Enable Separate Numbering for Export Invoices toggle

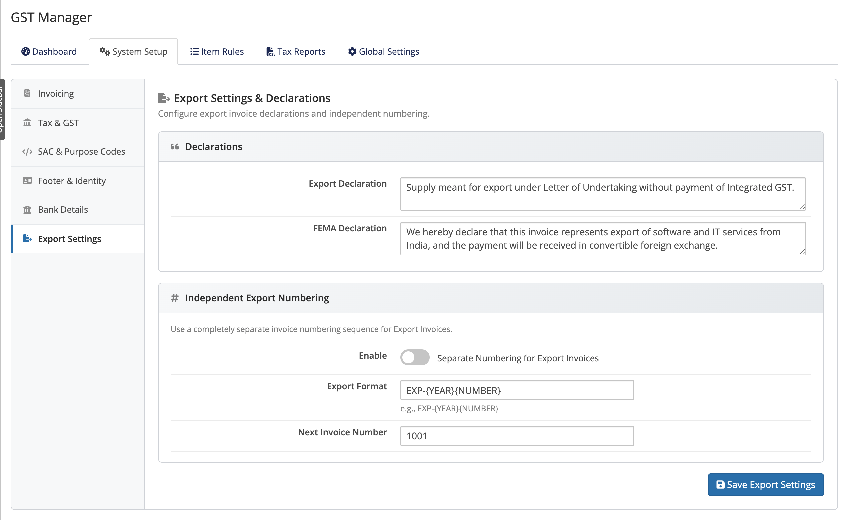(415, 358)
